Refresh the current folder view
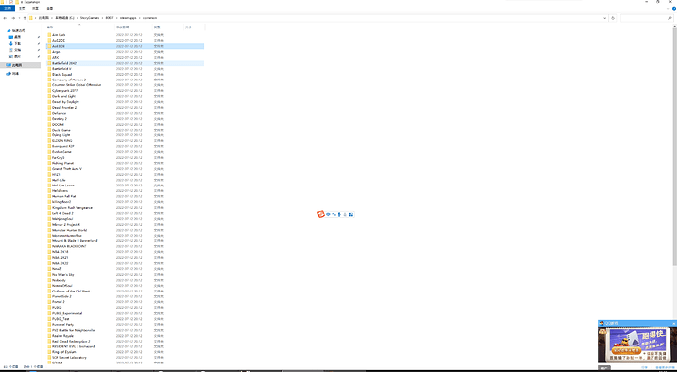 click(613, 18)
